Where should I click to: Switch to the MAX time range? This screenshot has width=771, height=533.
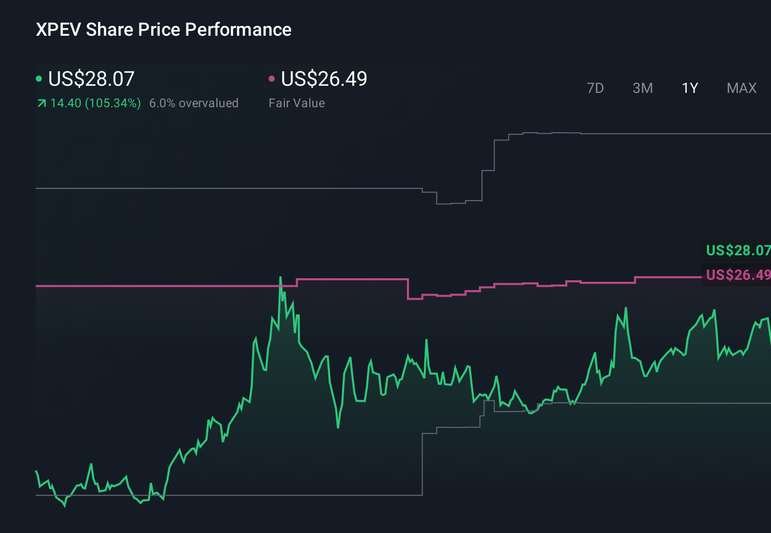(741, 88)
